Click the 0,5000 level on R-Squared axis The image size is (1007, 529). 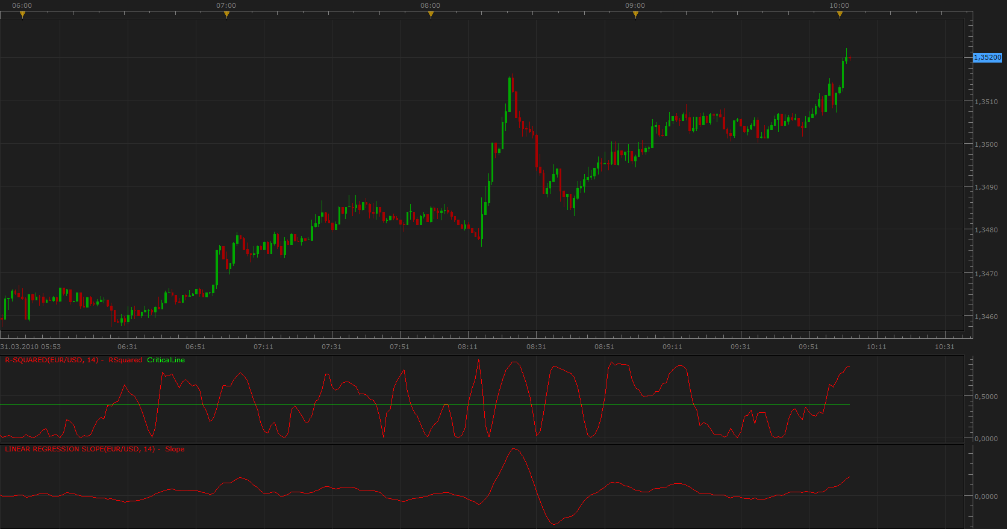pyautogui.click(x=986, y=397)
